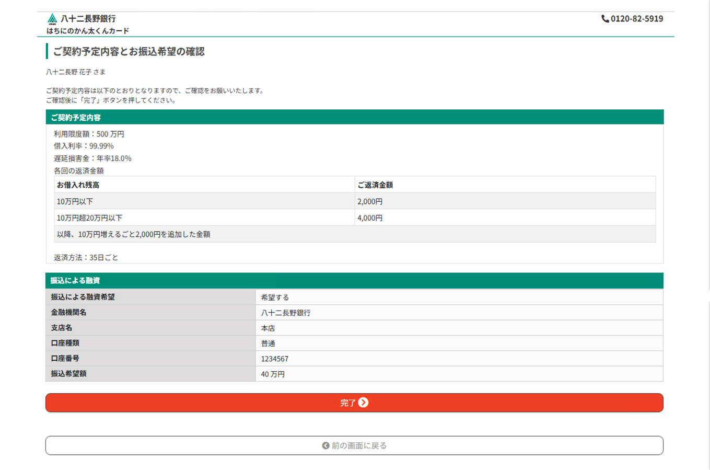Click the Hachijuni Nagano Bank logo icon
Viewport: 710px width, 470px height.
point(52,19)
